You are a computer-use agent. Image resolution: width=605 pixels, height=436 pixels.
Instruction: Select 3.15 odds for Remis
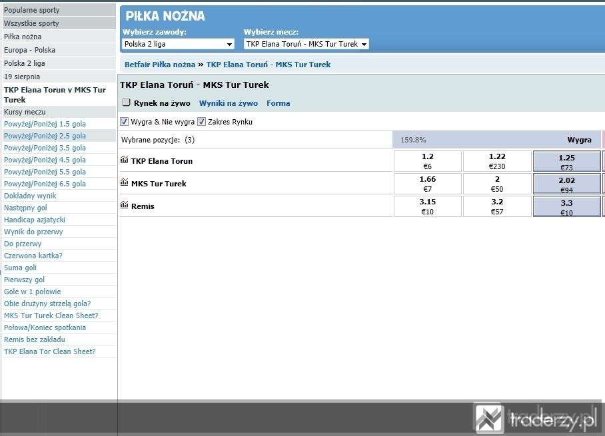tap(428, 206)
